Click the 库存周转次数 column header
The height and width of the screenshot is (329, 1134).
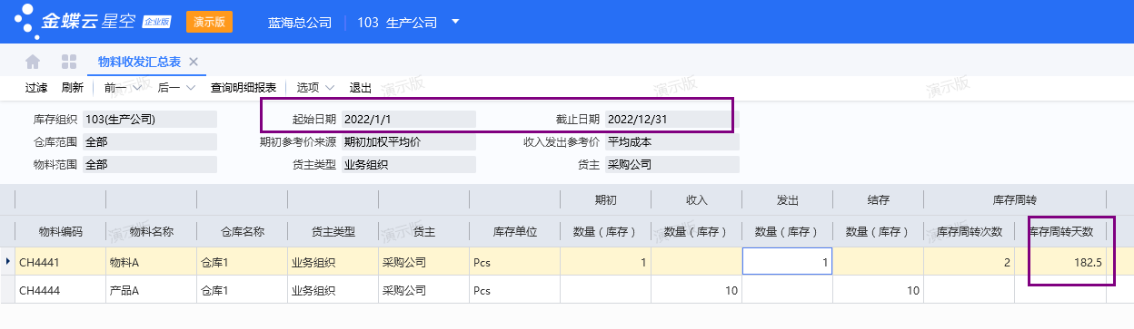click(970, 231)
